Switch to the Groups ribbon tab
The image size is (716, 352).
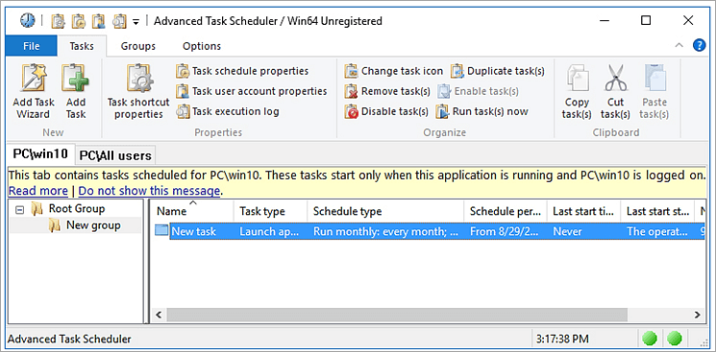click(x=137, y=46)
